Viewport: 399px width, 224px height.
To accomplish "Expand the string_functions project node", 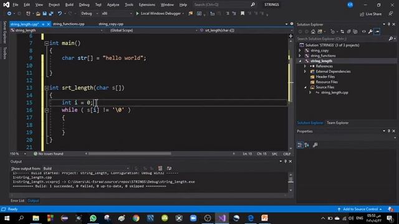I will pos(300,55).
